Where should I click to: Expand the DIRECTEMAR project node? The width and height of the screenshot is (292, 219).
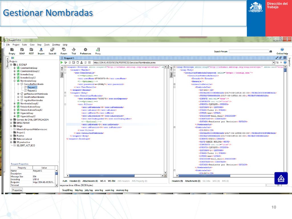point(11,123)
